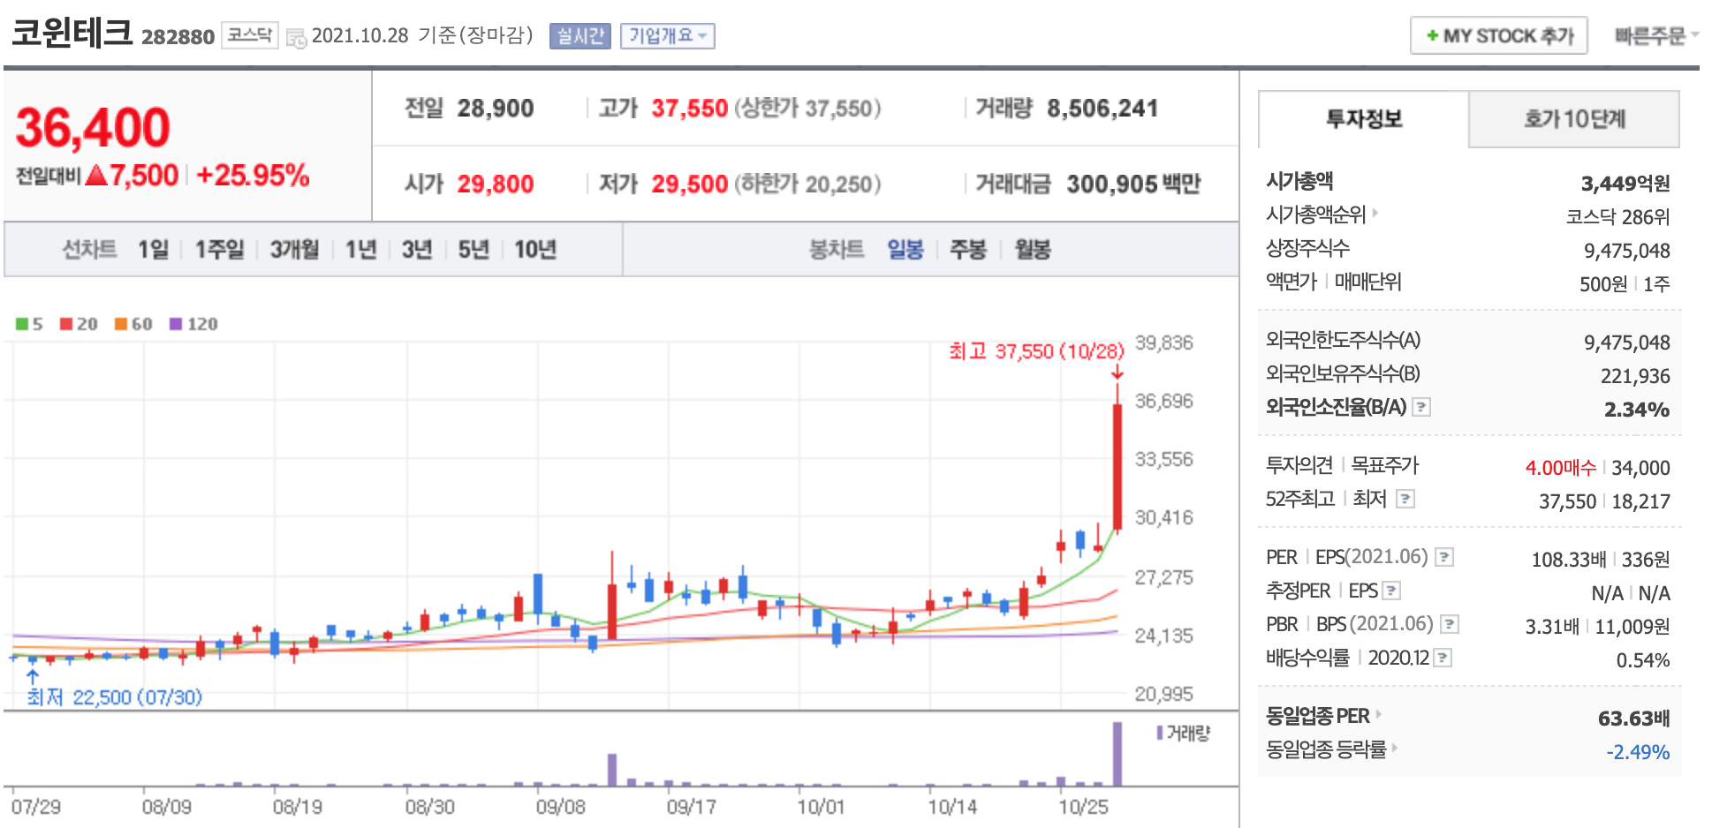
Task: Switch to the 호가 10단계 tab
Action: pos(1574,119)
